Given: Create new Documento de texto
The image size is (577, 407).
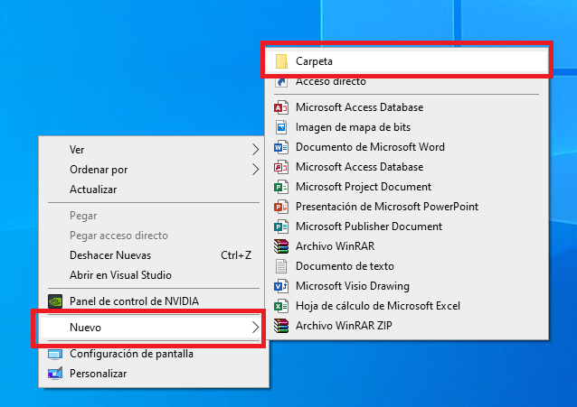Looking at the screenshot, I should (345, 266).
